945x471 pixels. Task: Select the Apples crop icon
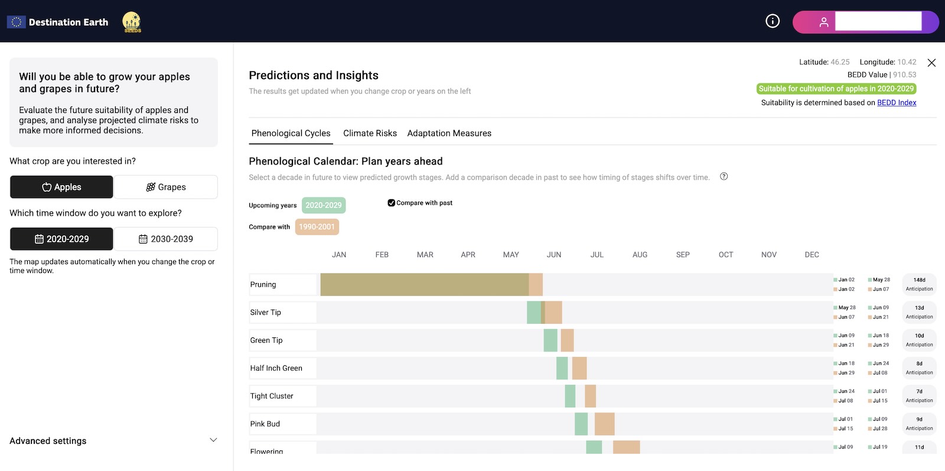click(x=47, y=187)
